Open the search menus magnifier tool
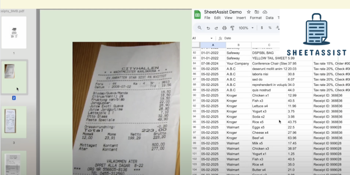This screenshot has width=350, height=175. pos(200,28)
